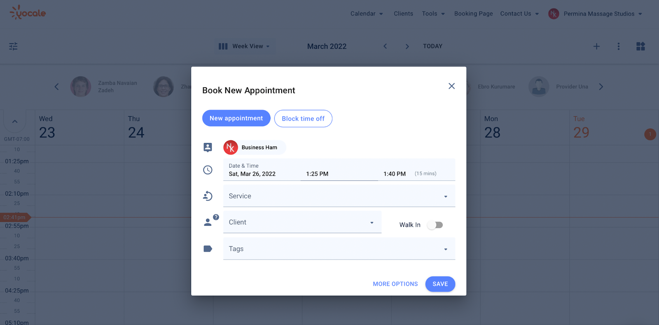
Task: Switch to Block time off tab
Action: click(x=303, y=119)
